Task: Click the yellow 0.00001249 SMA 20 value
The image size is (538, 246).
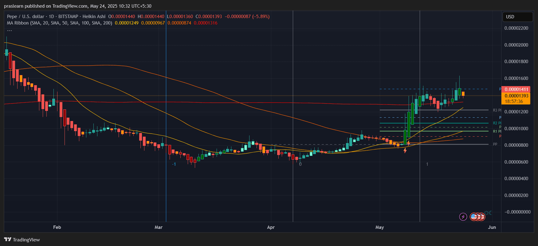Action: point(127,23)
